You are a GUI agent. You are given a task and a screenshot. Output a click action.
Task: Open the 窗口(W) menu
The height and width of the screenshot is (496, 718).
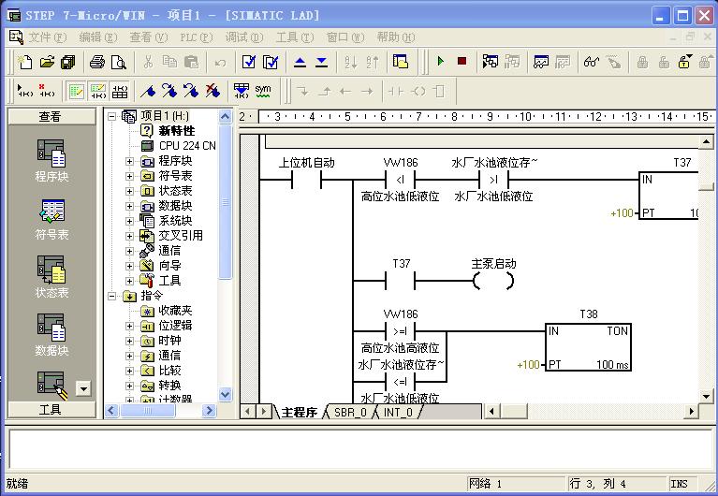(345, 37)
